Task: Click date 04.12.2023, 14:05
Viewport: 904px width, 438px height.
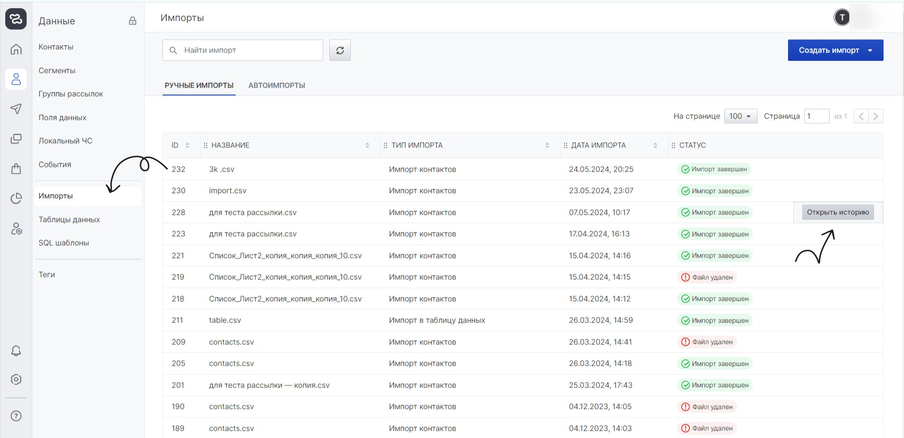Action: coord(600,407)
